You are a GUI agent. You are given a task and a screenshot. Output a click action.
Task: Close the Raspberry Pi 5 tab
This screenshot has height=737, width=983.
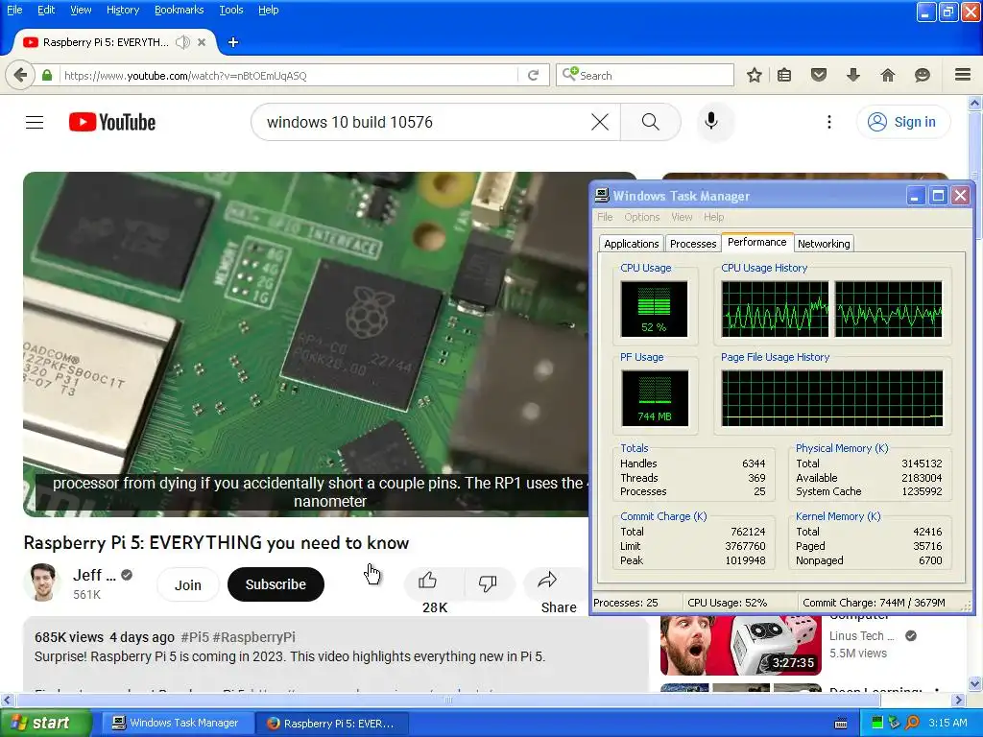pyautogui.click(x=202, y=42)
